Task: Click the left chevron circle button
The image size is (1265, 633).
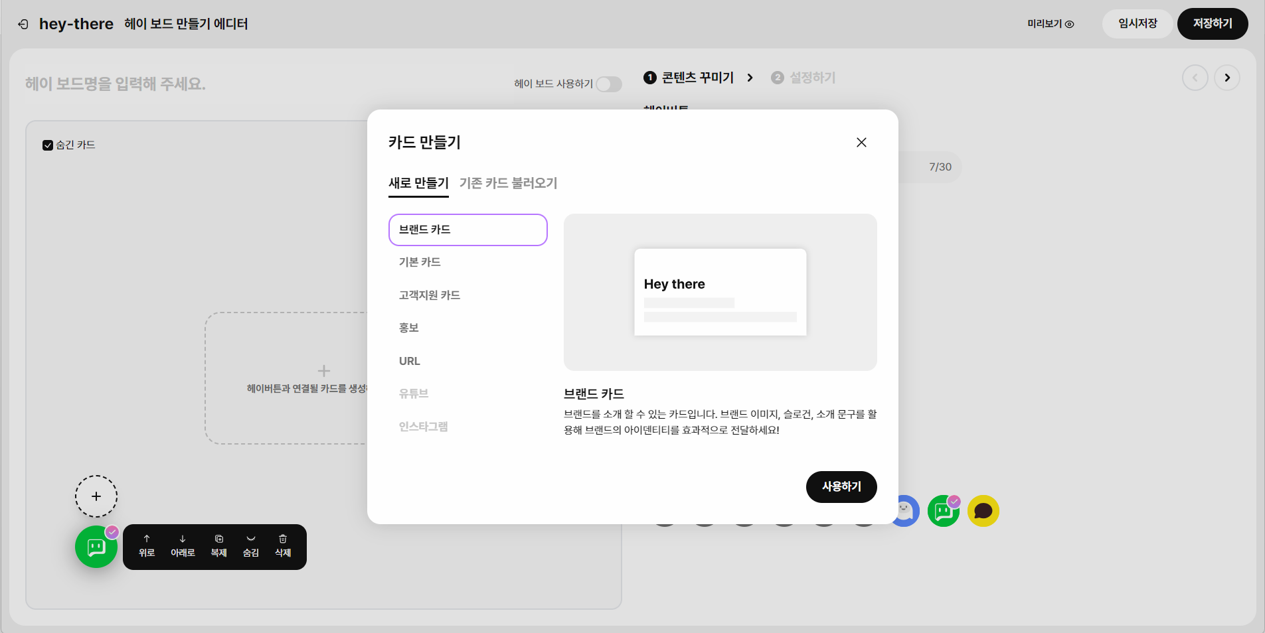Action: pos(1195,78)
